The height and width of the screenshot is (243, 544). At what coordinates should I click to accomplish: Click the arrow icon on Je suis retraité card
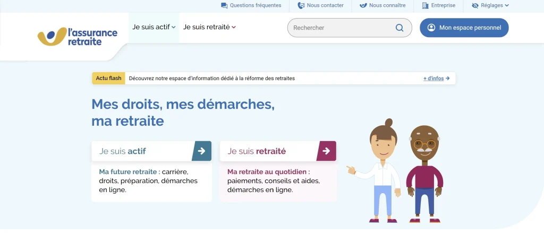click(326, 151)
